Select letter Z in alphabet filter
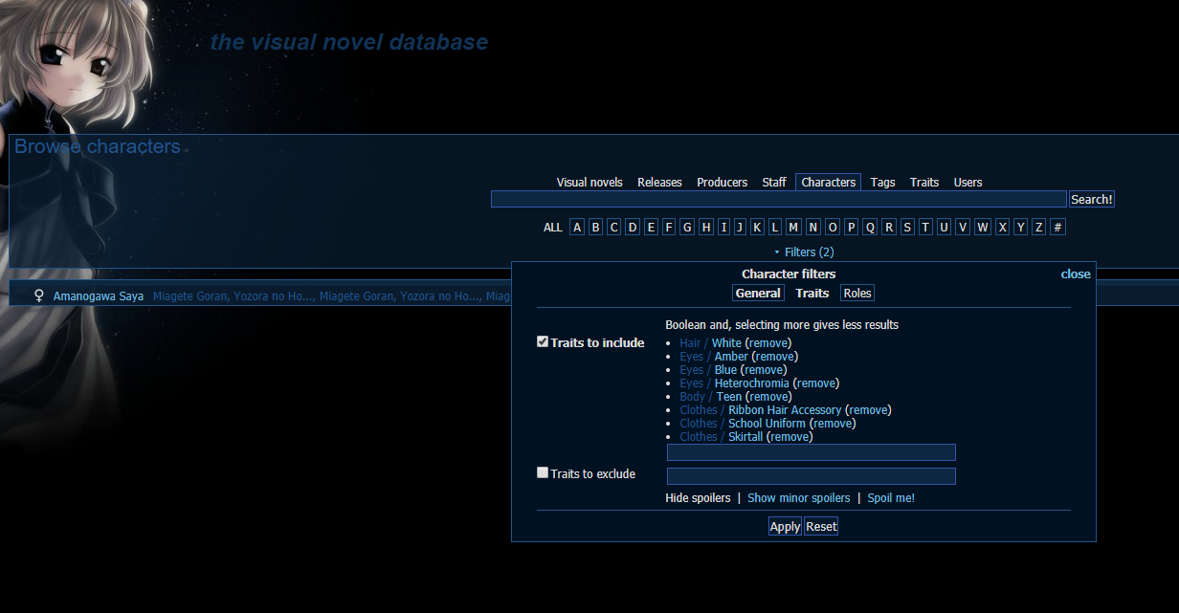1179x613 pixels. click(x=1039, y=227)
